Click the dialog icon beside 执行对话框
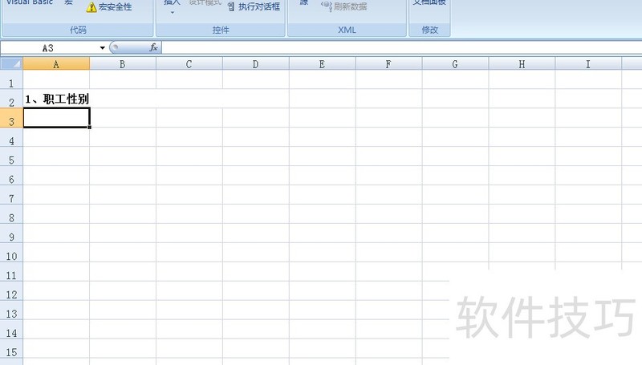 pos(231,6)
